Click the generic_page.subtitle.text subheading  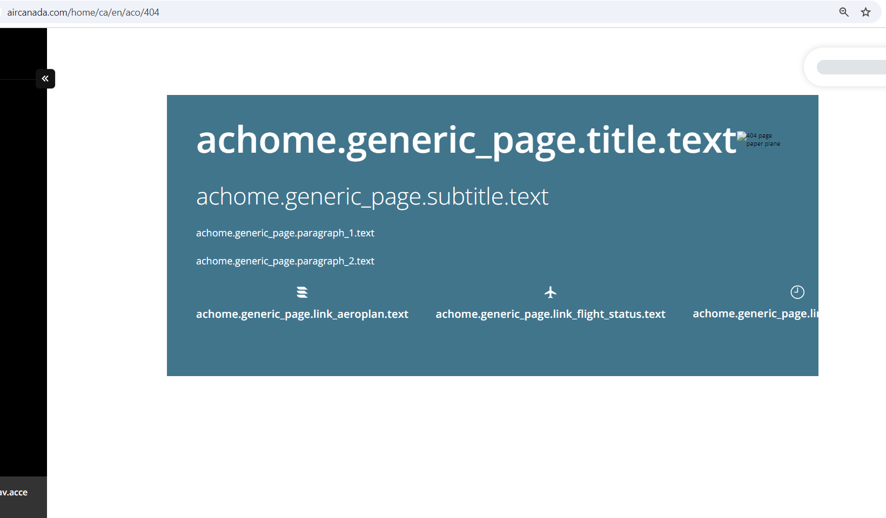[372, 196]
